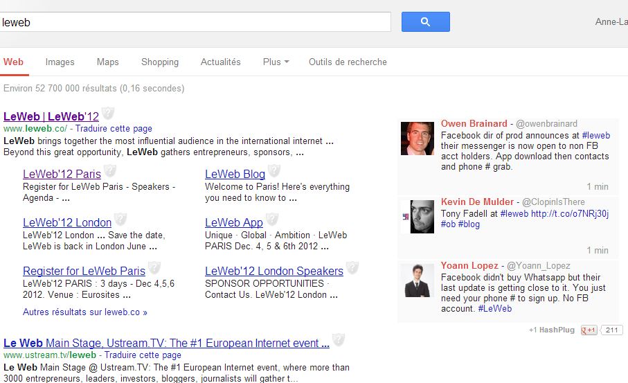Click the www.leweb.co/ green URL
Image resolution: width=628 pixels, height=383 pixels.
[x=35, y=129]
